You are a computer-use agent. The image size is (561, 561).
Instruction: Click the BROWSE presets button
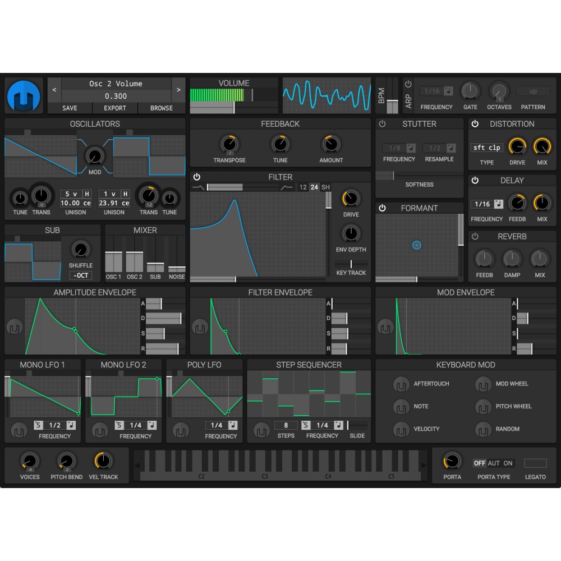162,108
